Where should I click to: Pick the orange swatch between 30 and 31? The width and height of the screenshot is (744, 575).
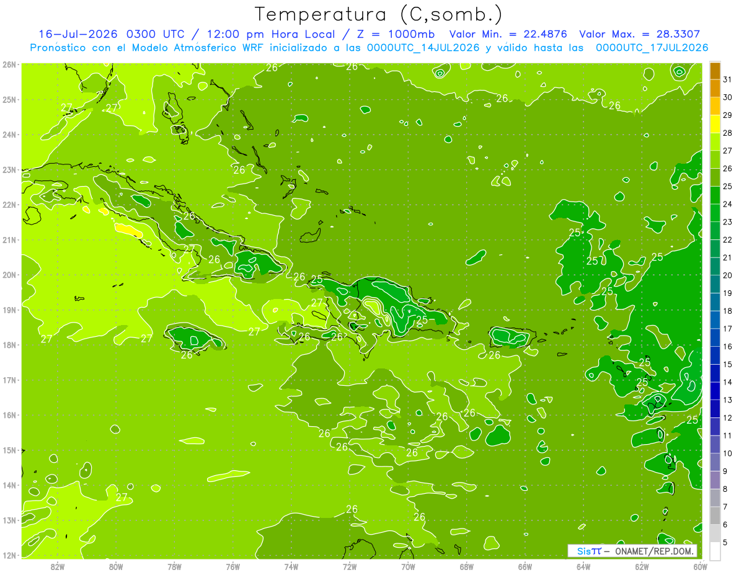(x=715, y=89)
